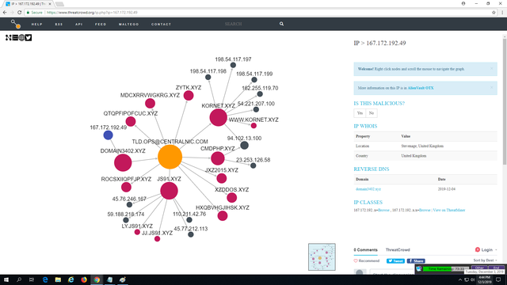The height and width of the screenshot is (285, 507).
Task: Click the globe icon in the toolbar
Action: [x=21, y=38]
